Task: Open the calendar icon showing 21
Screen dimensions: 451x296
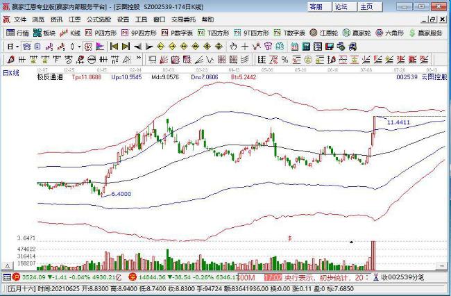Action: (x=294, y=47)
